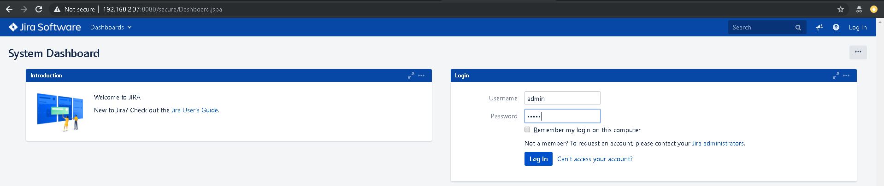Open Login gadget options ellipsis
The width and height of the screenshot is (884, 186).
coord(846,76)
